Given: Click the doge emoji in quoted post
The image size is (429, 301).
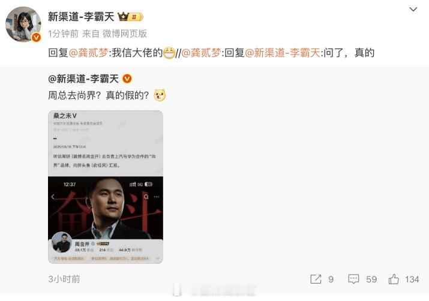Looking at the screenshot, I should coord(160,95).
